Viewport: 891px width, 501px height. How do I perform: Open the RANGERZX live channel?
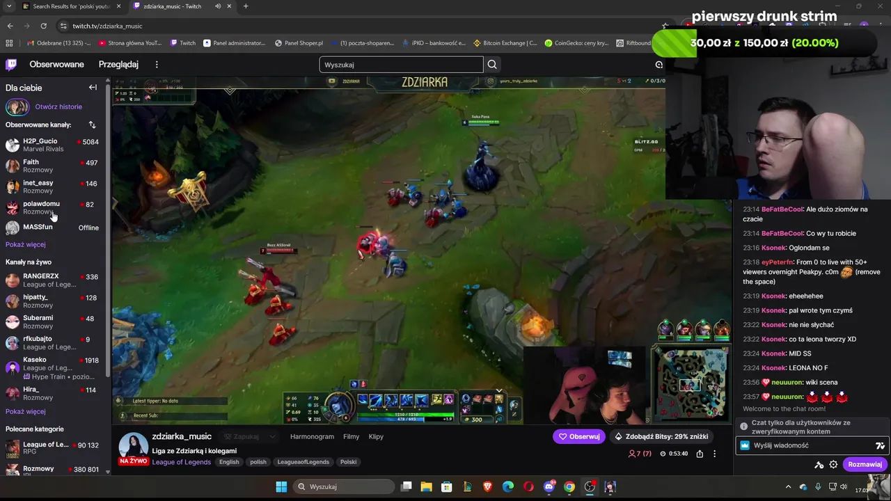tap(53, 280)
